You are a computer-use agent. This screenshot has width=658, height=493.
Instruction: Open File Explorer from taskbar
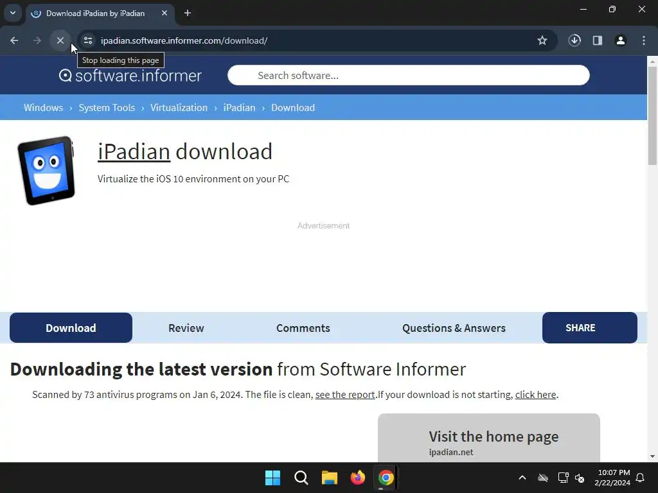click(330, 478)
